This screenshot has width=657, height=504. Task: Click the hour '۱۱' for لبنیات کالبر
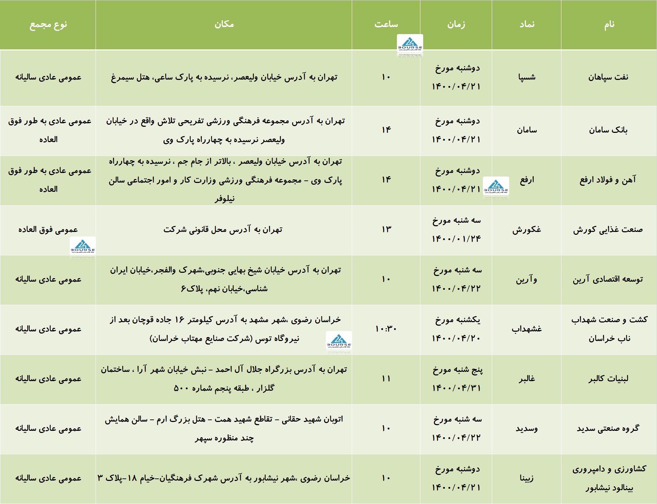(x=386, y=379)
